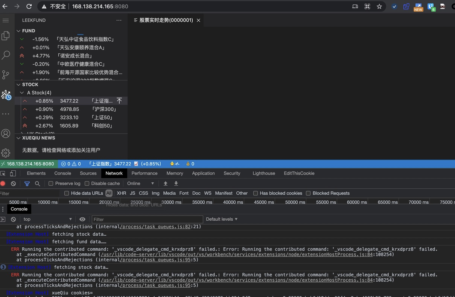This screenshot has height=297, width=455.
Task: Click the move-to-top arrow on 上证指数 row
Action: (119, 101)
